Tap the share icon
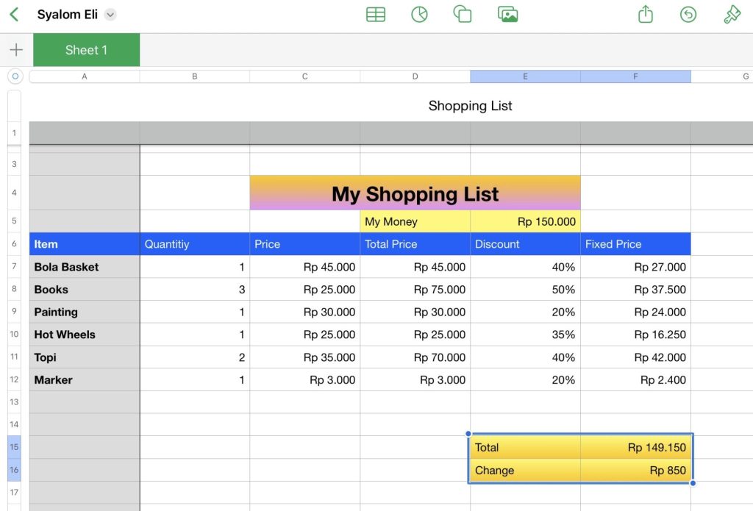Viewport: 753px width, 511px height. point(646,15)
